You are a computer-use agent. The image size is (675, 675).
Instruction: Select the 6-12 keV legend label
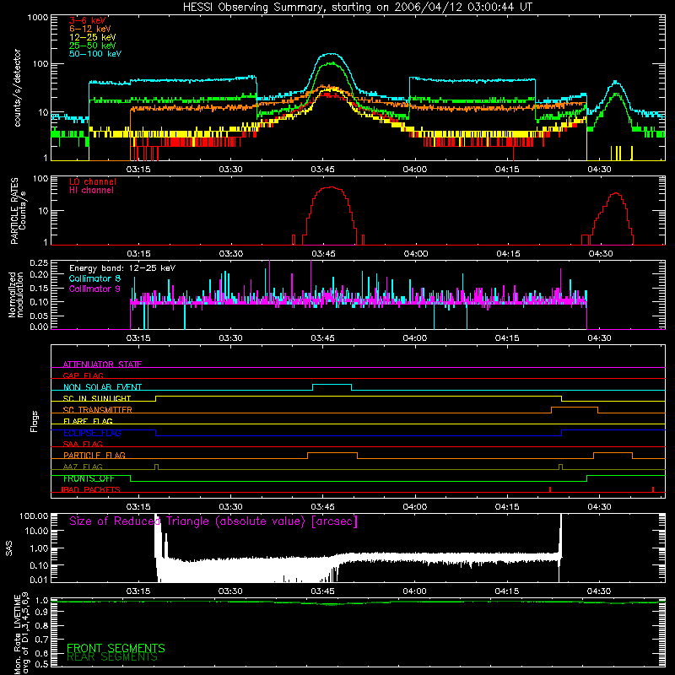(x=90, y=29)
